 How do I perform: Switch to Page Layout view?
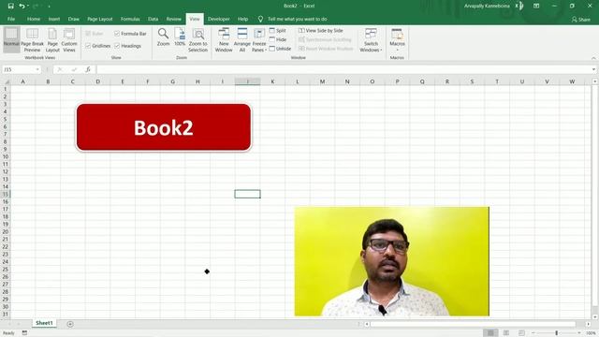(52, 39)
